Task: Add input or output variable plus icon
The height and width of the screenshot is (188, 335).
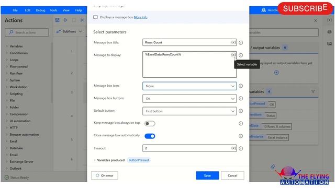Action: point(276,73)
